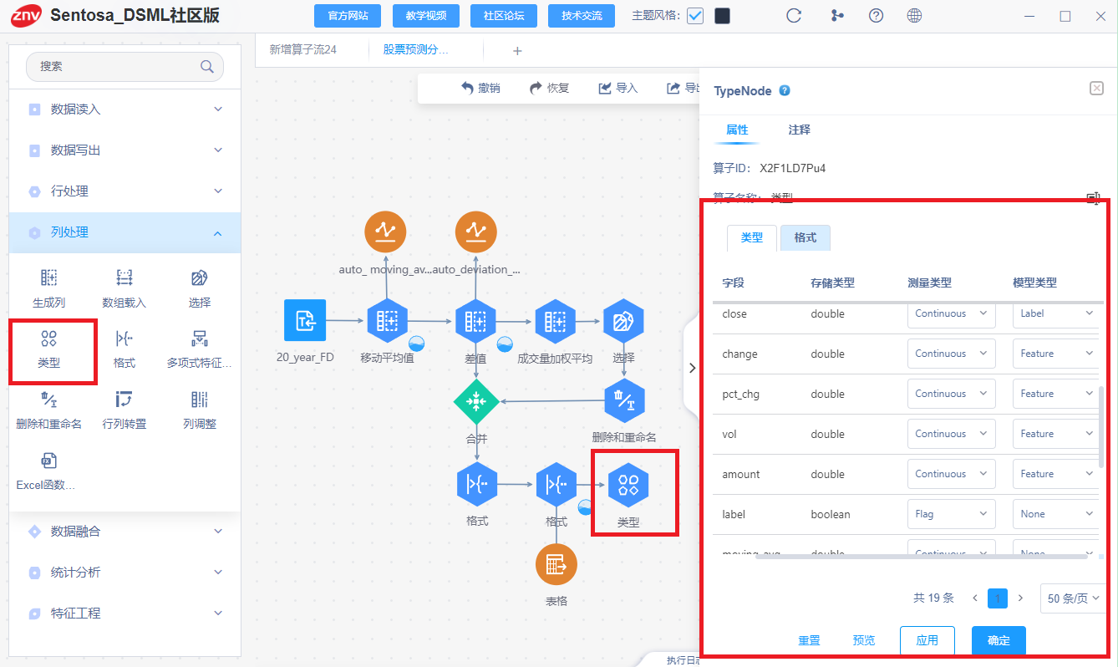Image resolution: width=1118 pixels, height=667 pixels.
Task: Click the 教学视频 button
Action: 425,16
